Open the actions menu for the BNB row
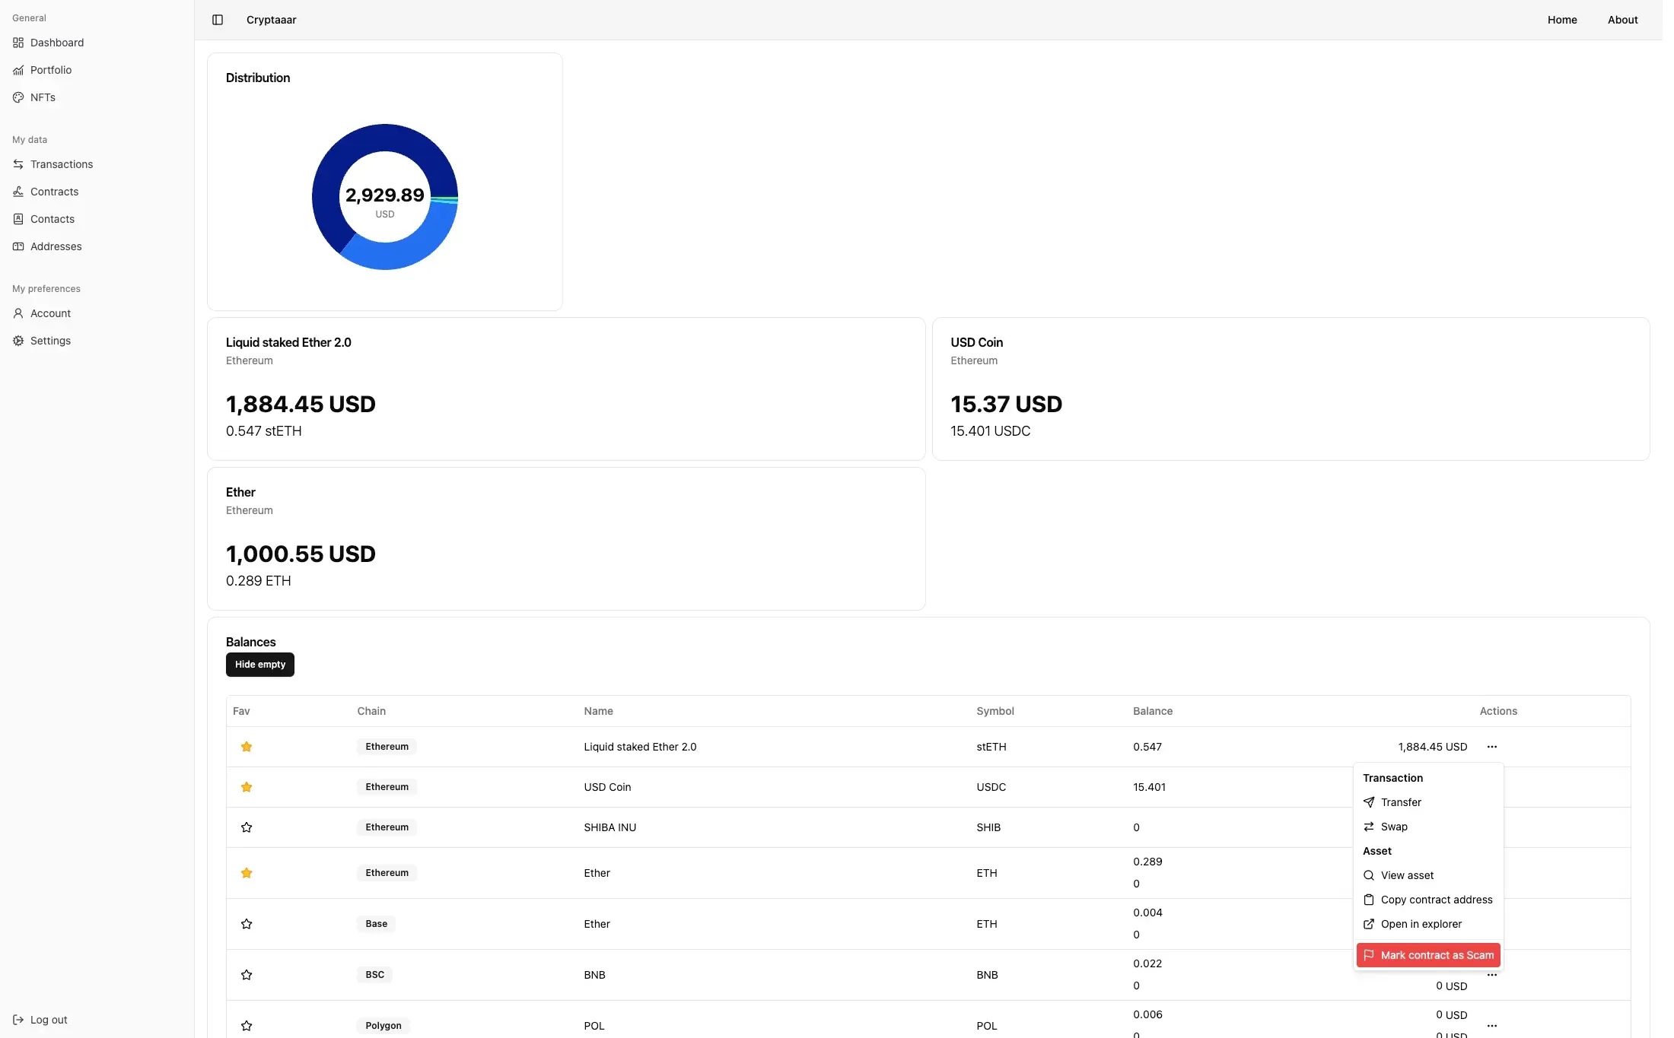Screen dimensions: 1674x1038 (1493, 974)
